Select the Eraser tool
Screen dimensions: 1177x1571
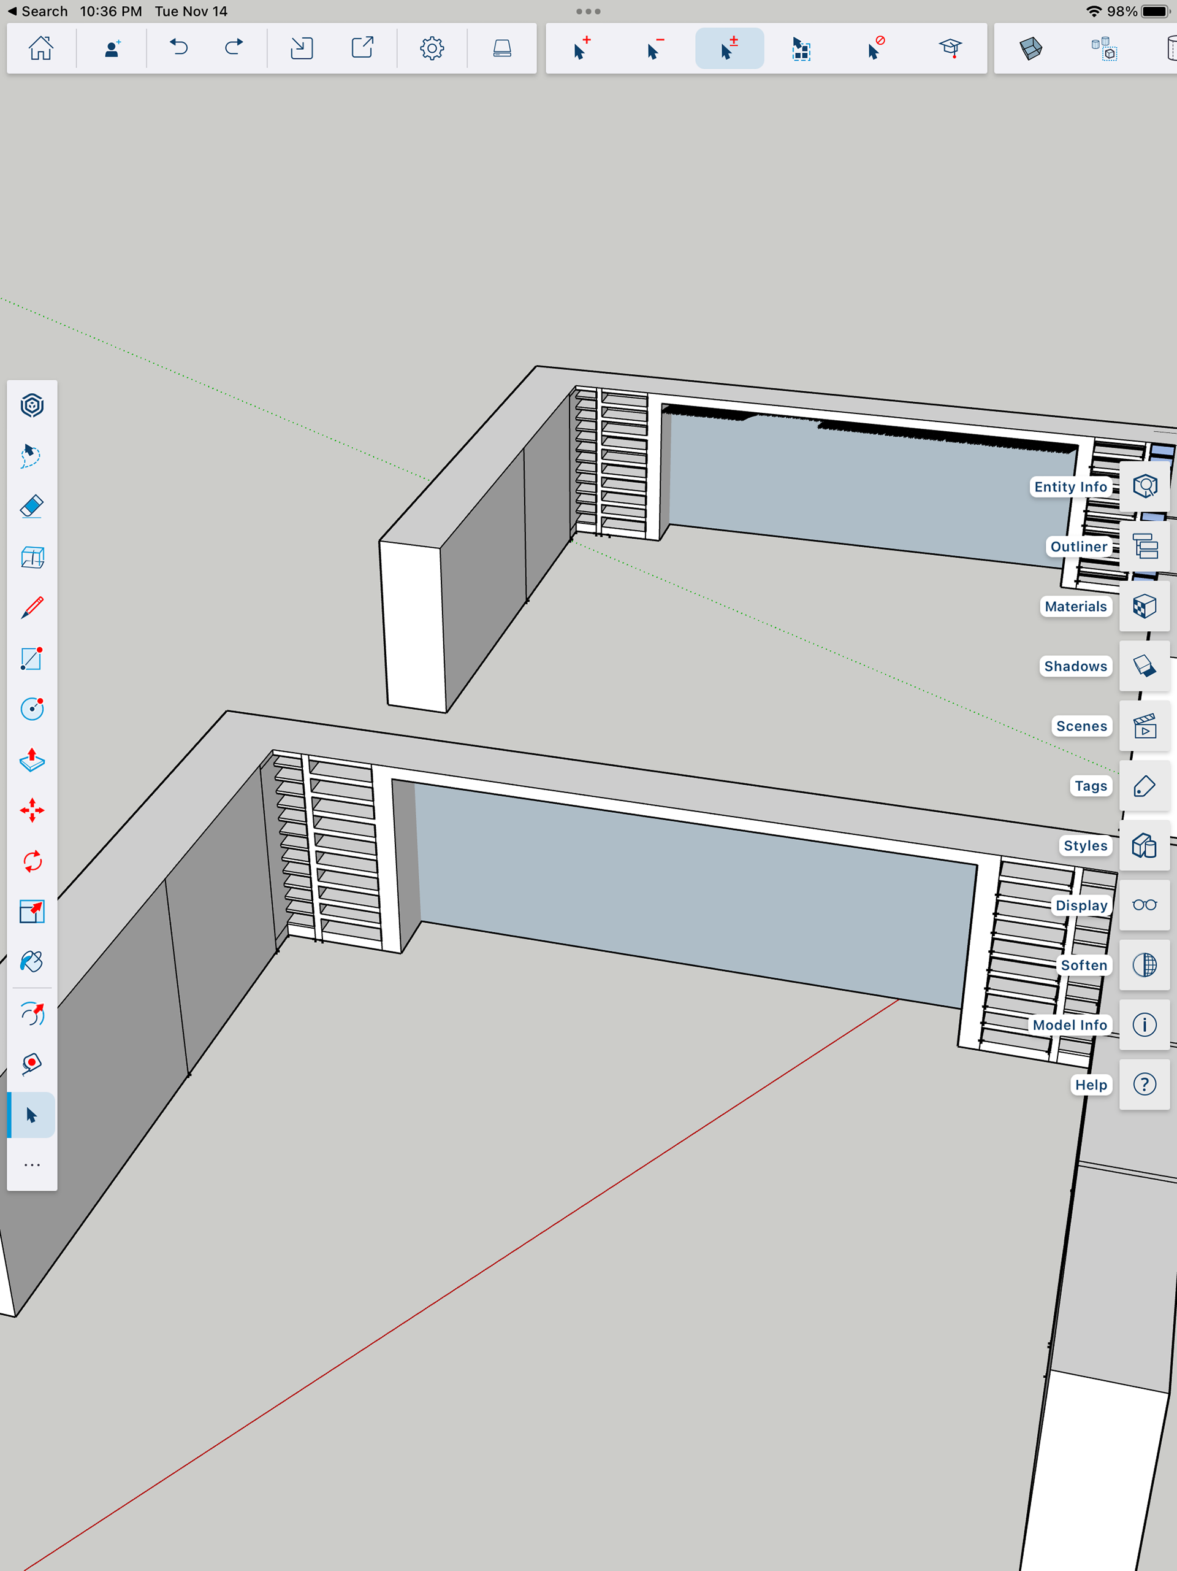32,506
